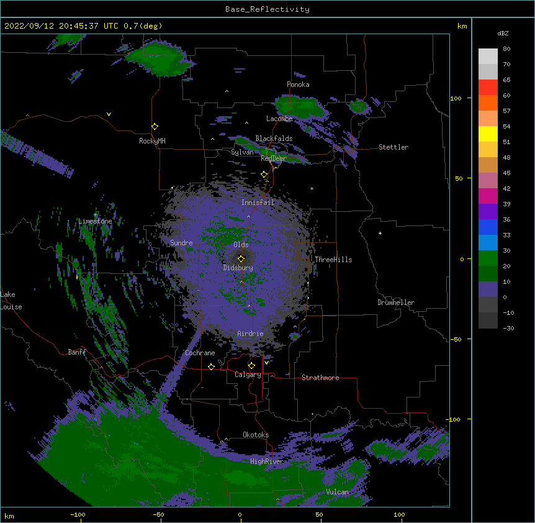This screenshot has width=535, height=523.
Task: Click the yellow V marker northwest of RockyMH
Action: click(x=109, y=114)
